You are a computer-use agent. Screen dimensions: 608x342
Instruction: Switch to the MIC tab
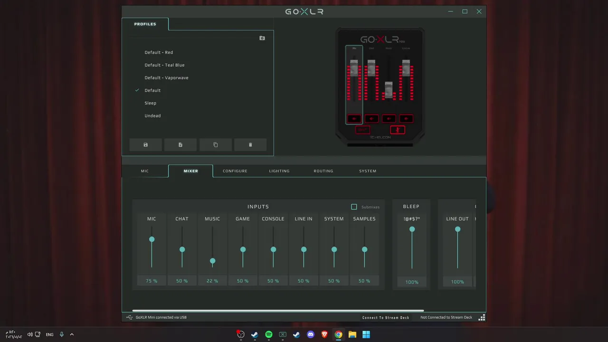pos(145,171)
